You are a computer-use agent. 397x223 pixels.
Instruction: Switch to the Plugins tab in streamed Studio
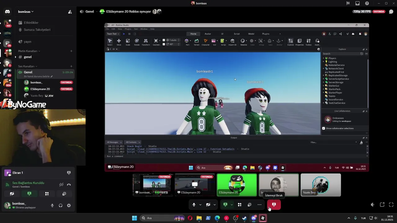click(266, 34)
